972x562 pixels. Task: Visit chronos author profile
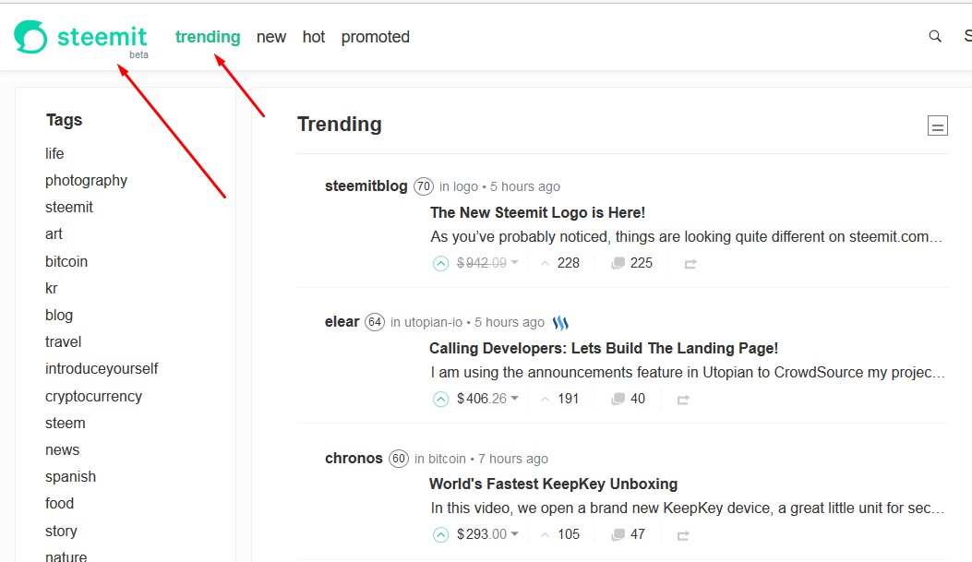tap(354, 458)
